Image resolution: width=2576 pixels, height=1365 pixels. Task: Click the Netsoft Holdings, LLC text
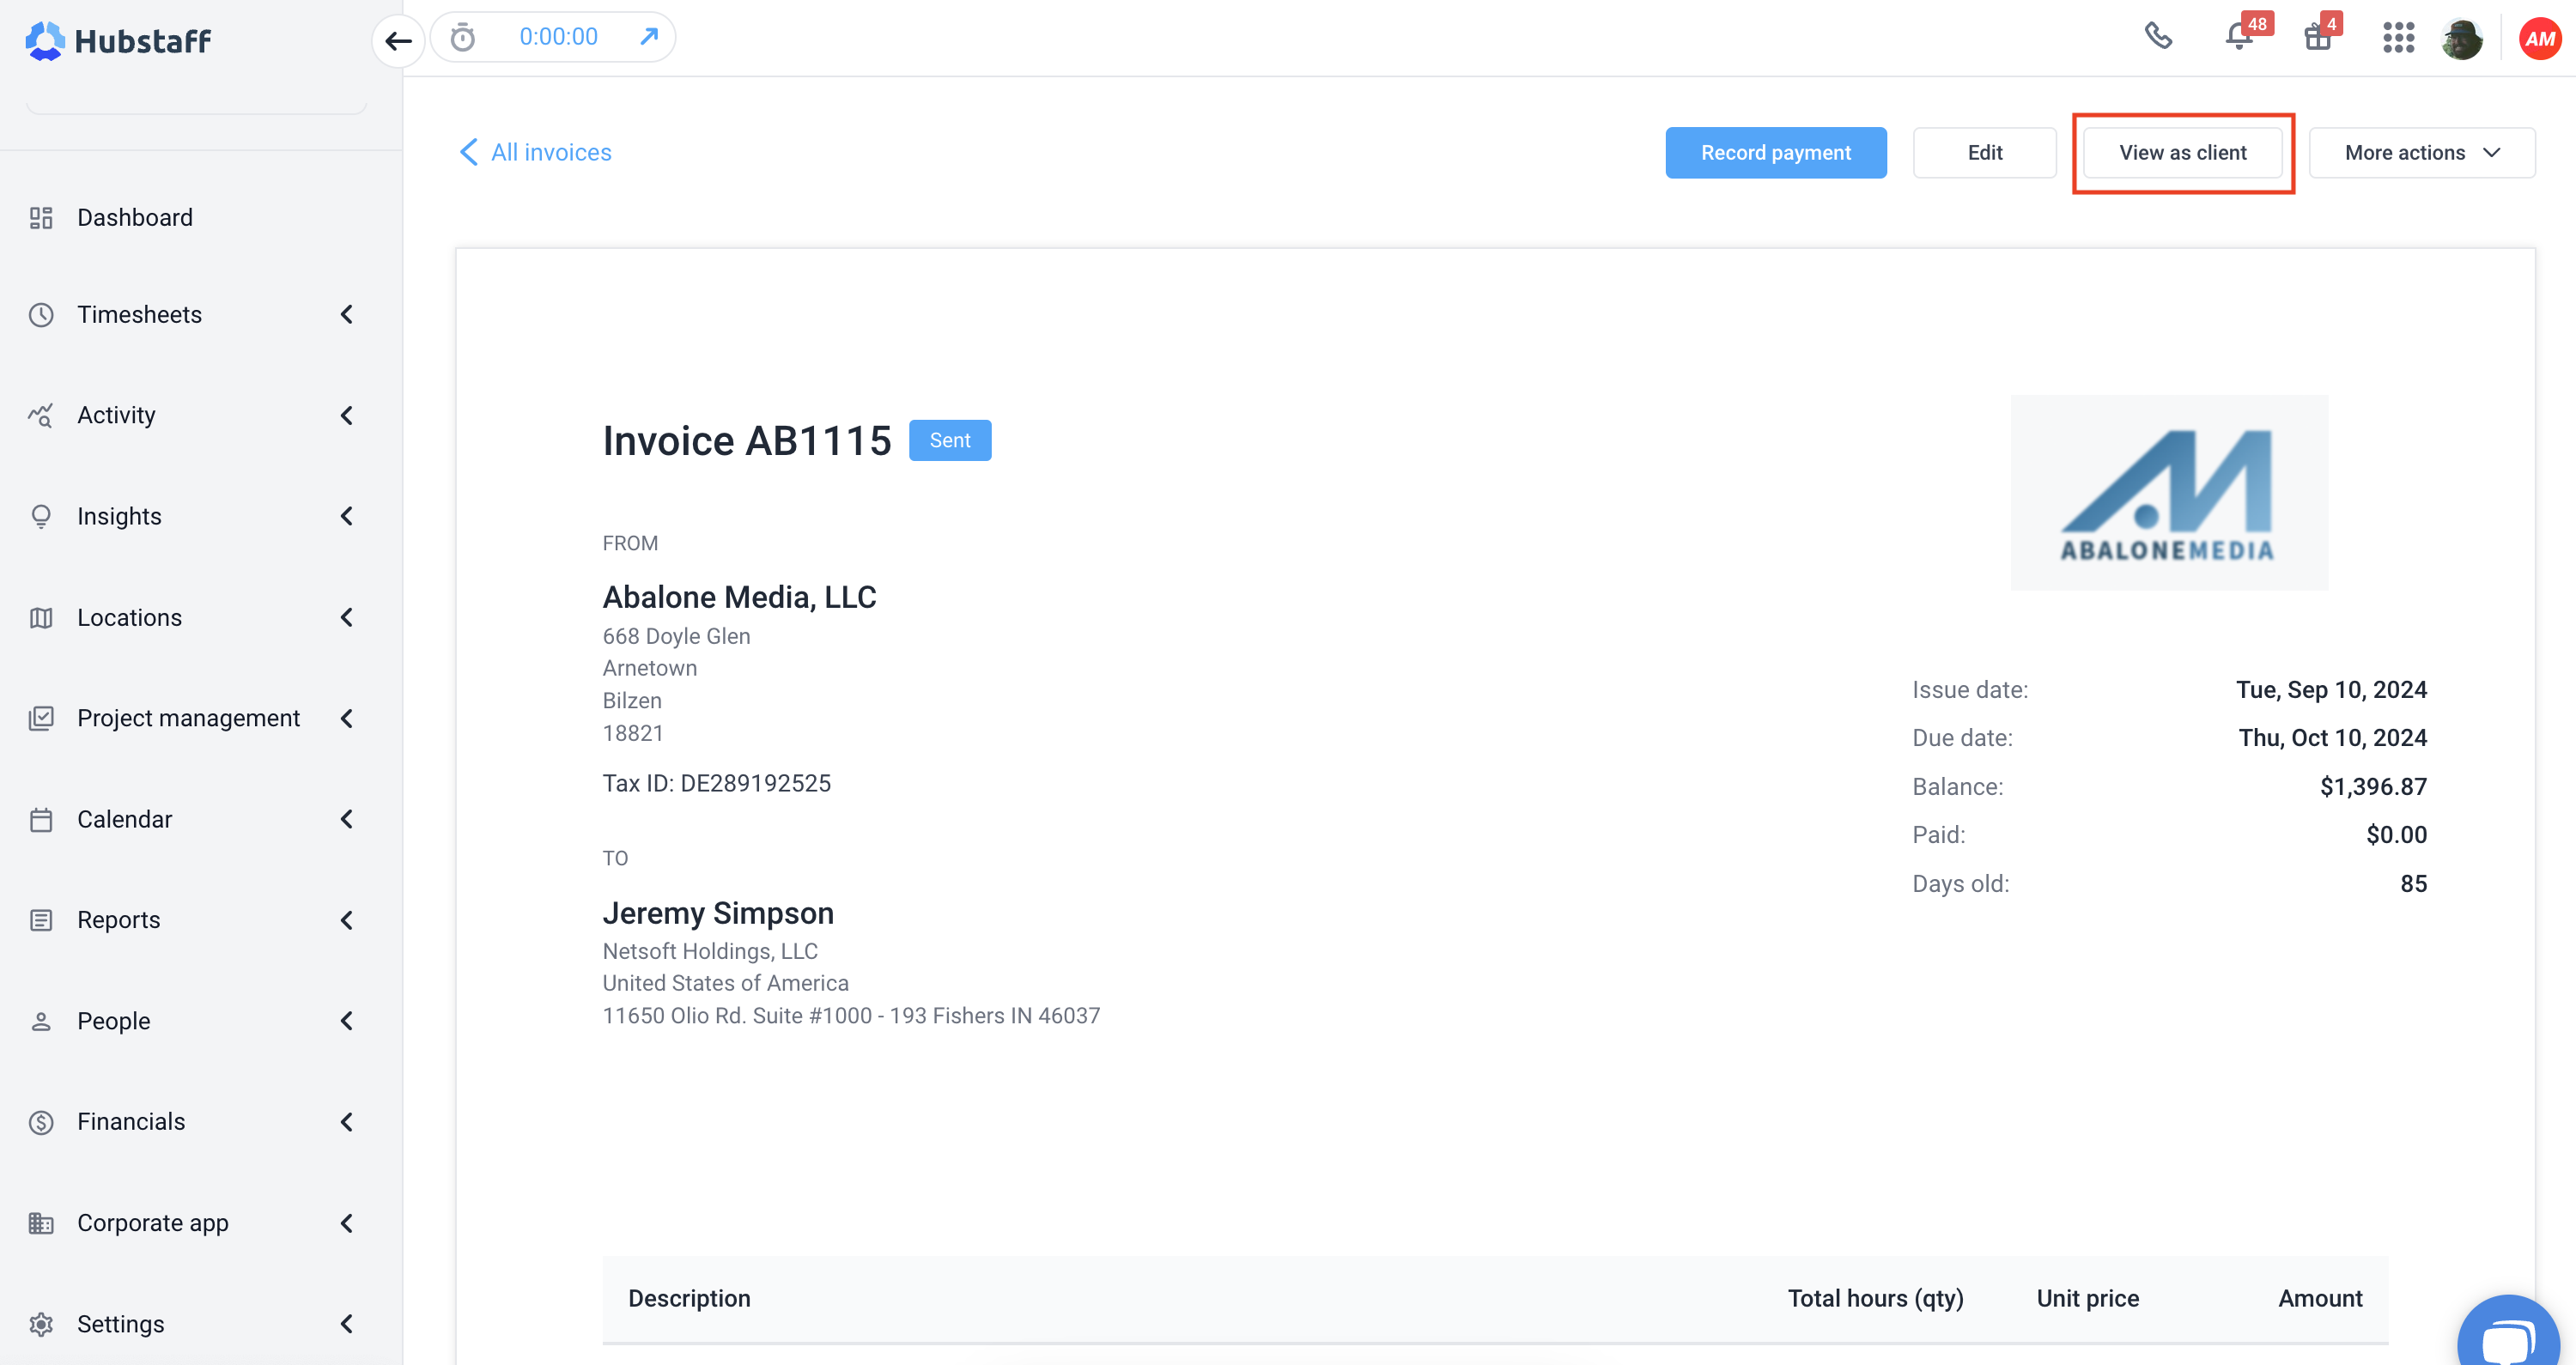pos(710,951)
